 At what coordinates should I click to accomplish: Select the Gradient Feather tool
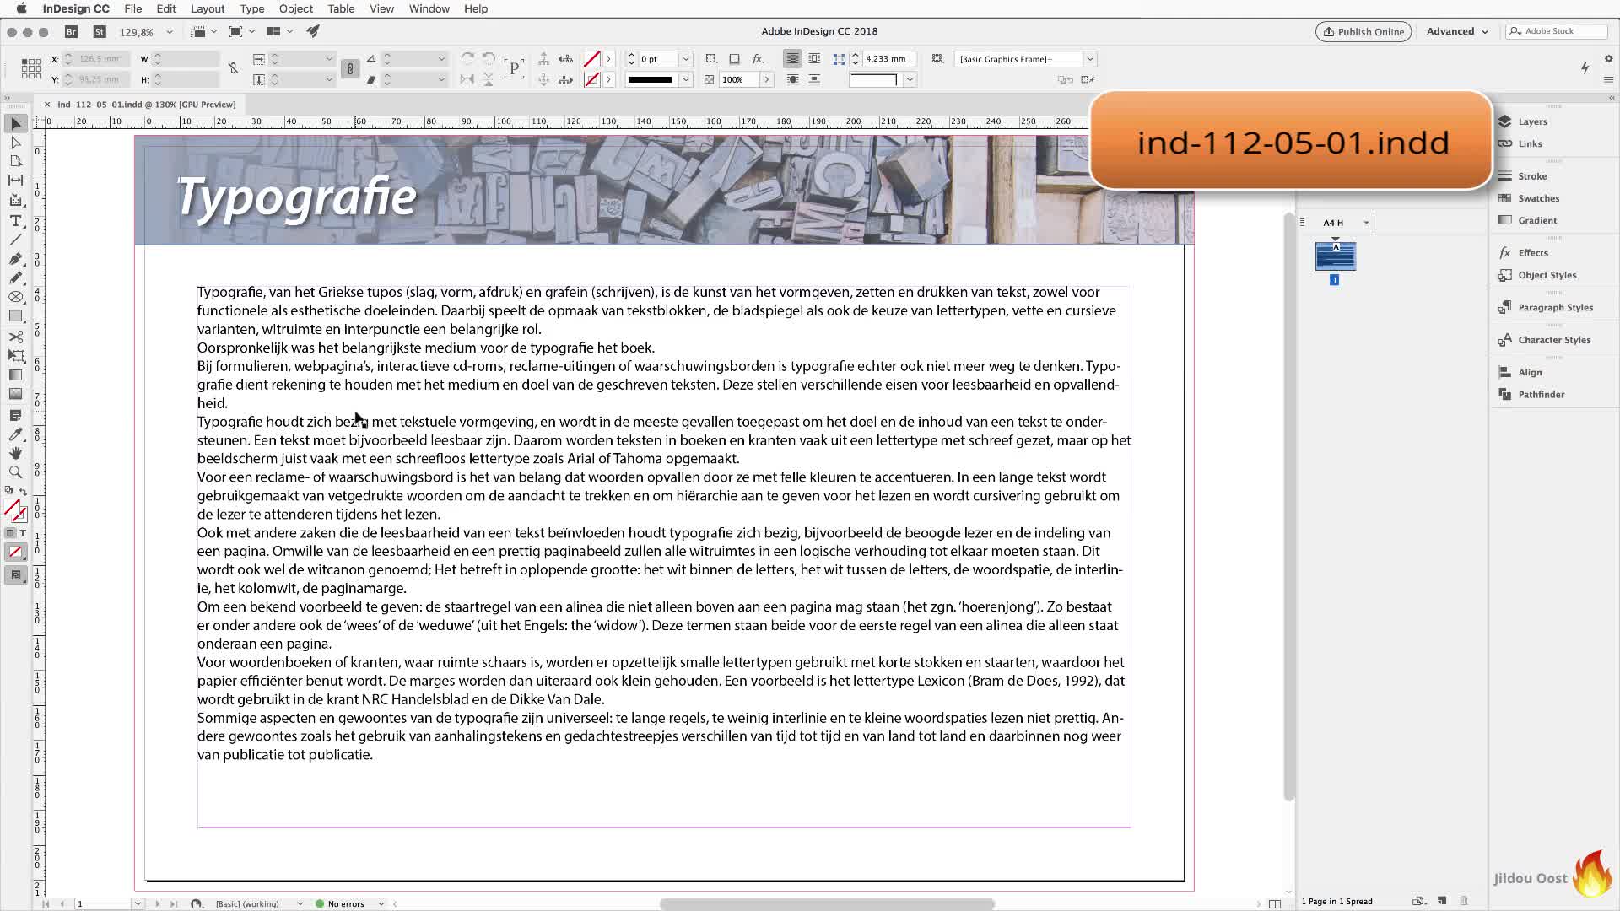click(x=15, y=394)
